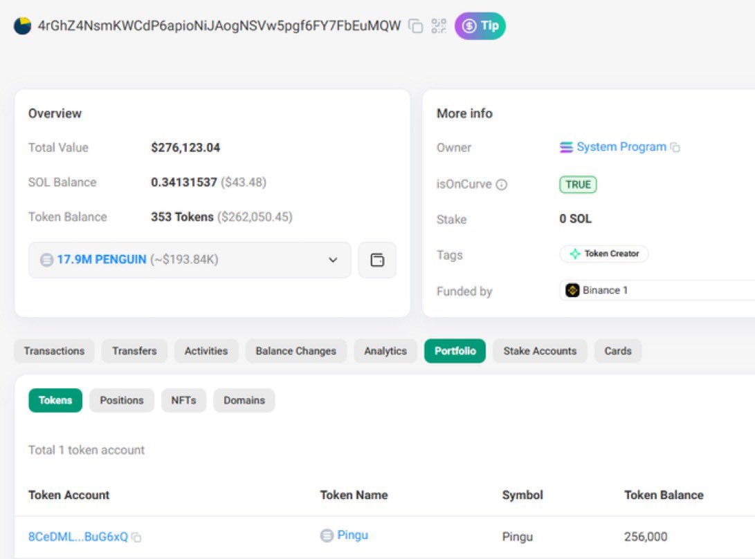This screenshot has width=755, height=559.
Task: Open the Binance 1 funding source
Action: tap(605, 290)
